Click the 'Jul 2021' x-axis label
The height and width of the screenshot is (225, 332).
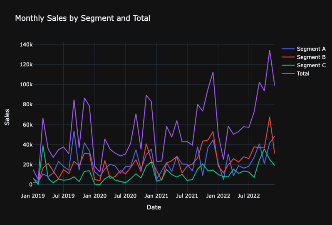pyautogui.click(x=187, y=196)
